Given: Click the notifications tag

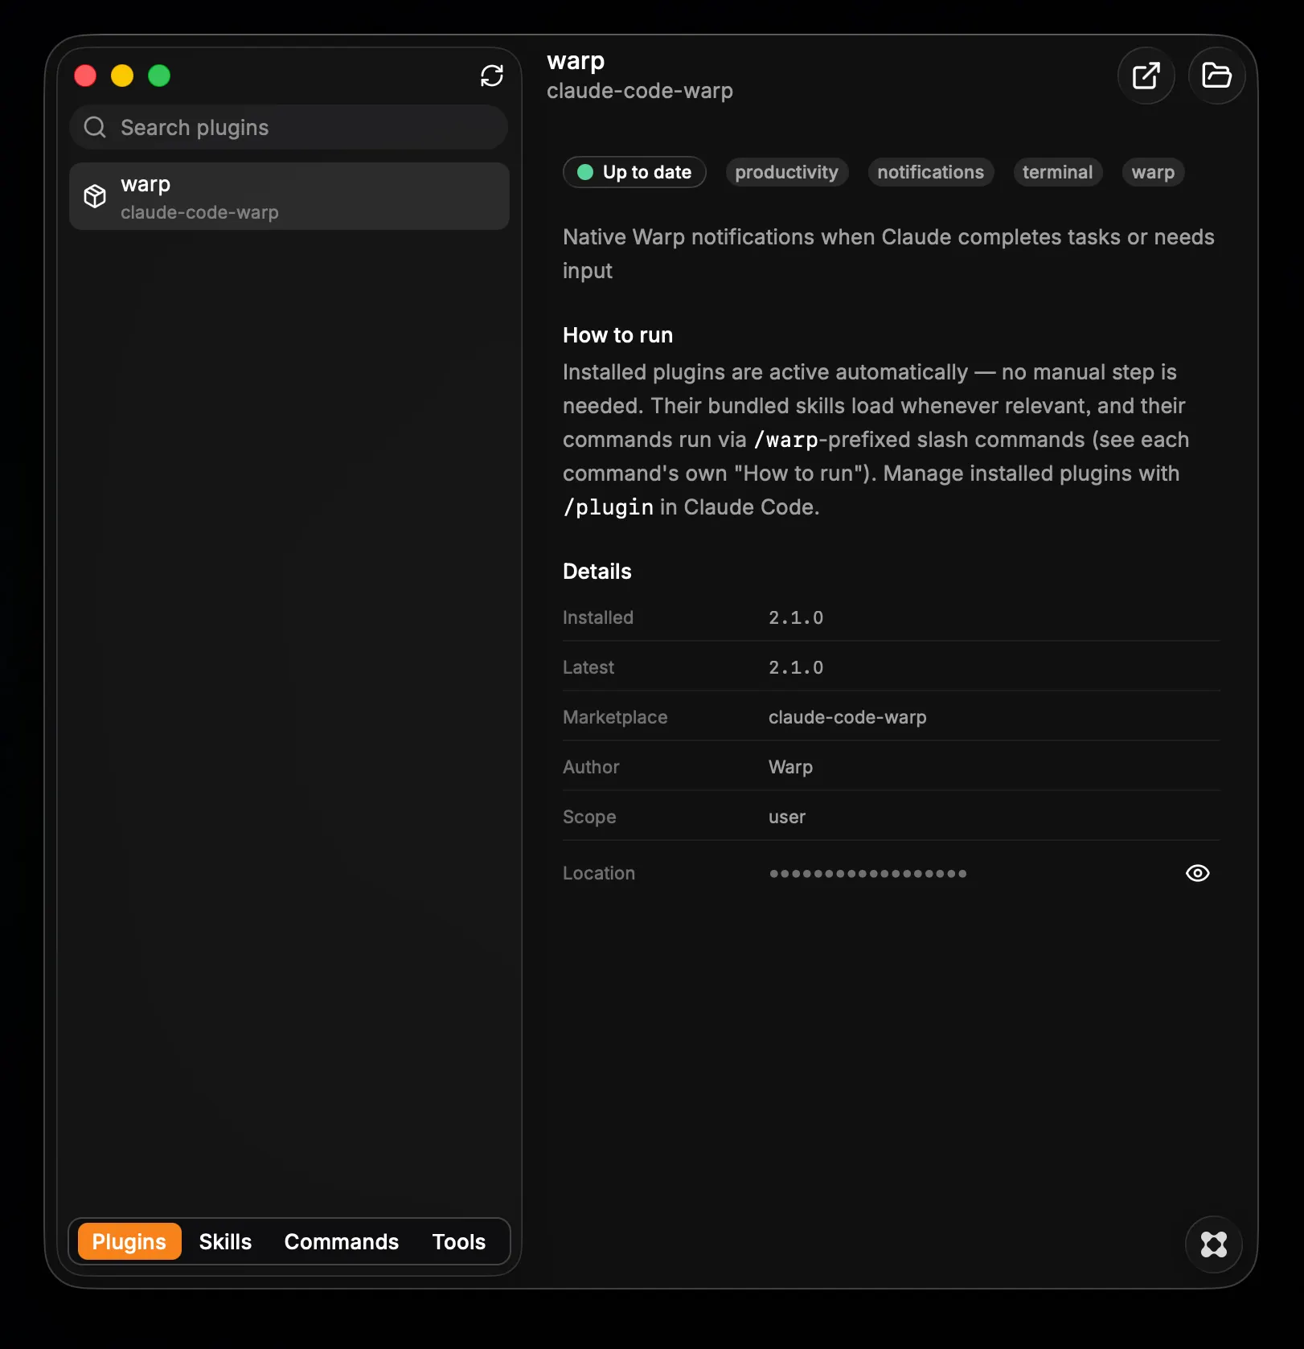Looking at the screenshot, I should point(930,172).
